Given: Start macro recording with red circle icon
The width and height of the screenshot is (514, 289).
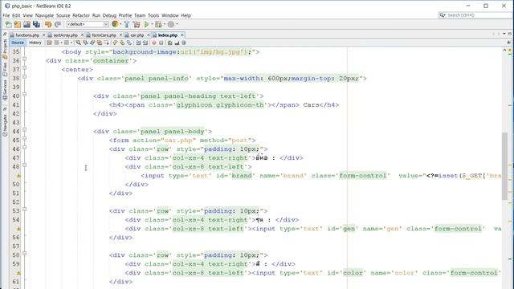Looking at the screenshot, I should click(x=154, y=43).
